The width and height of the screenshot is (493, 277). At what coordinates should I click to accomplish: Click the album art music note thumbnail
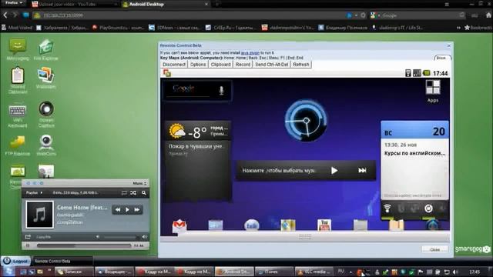39,215
